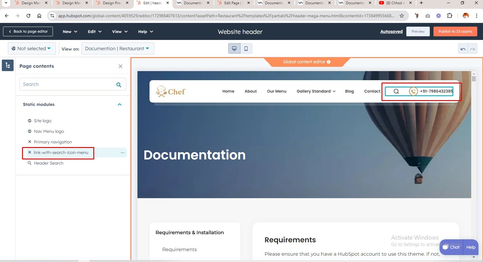The width and height of the screenshot is (483, 262).
Task: Click the Page contents search input field
Action: (x=66, y=84)
